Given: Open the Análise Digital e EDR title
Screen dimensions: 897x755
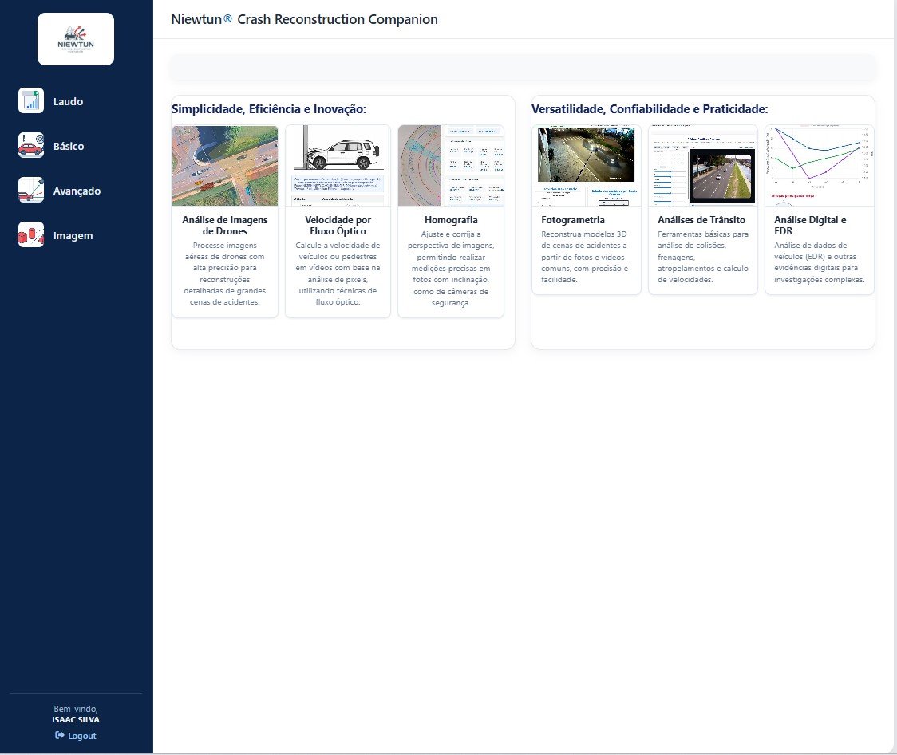Looking at the screenshot, I should tap(810, 225).
